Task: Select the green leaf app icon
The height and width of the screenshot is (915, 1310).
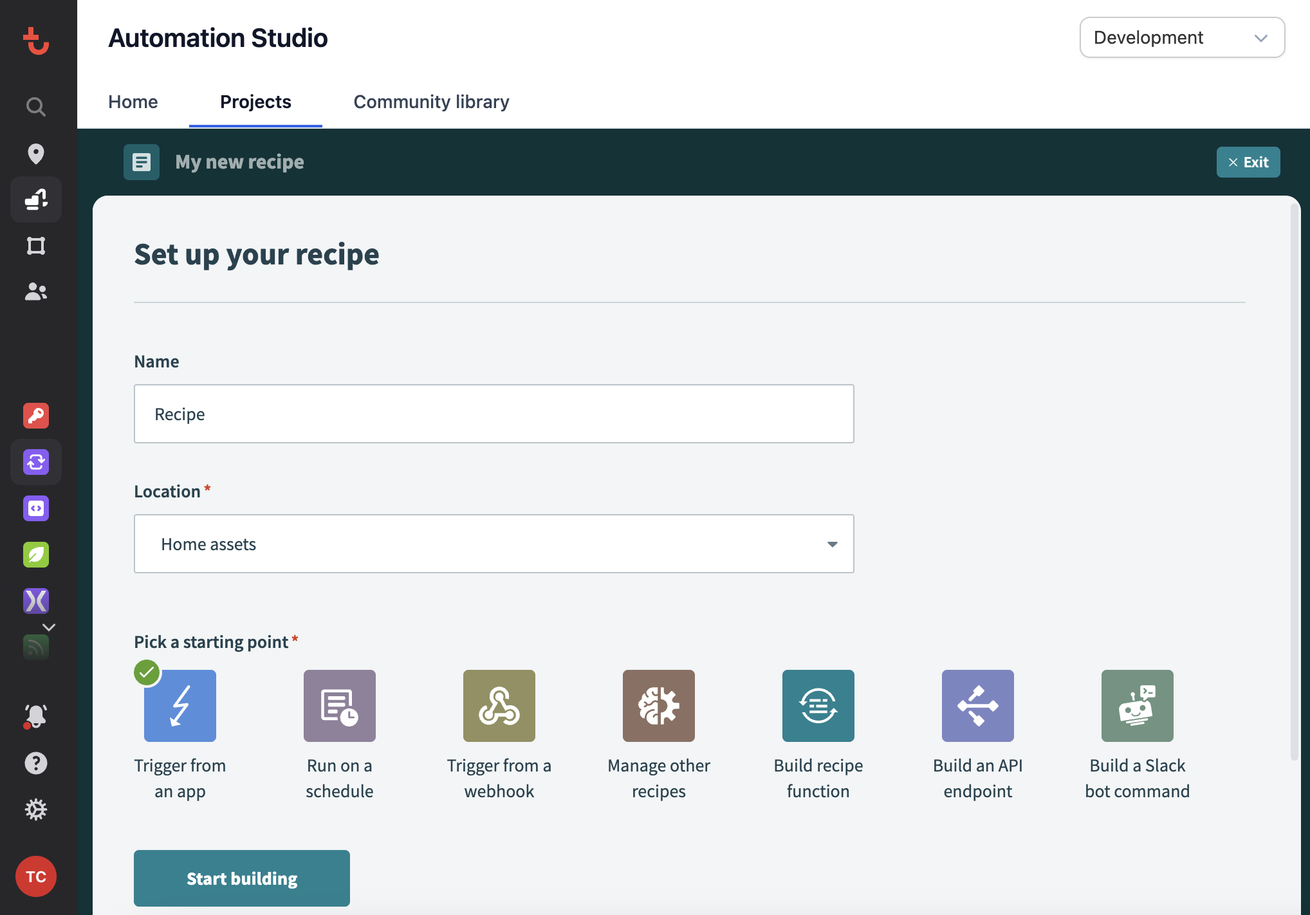Action: 36,555
